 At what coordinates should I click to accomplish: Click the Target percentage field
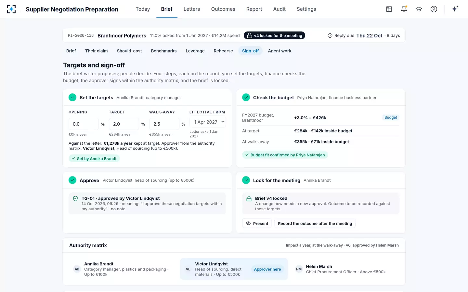(124, 124)
